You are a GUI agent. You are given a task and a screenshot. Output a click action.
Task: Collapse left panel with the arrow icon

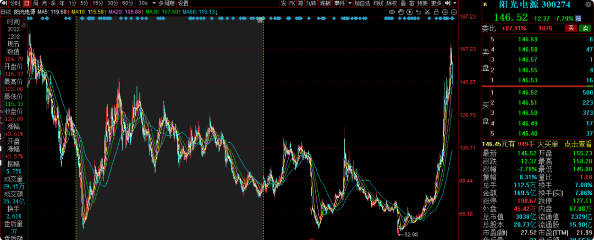(x=4, y=3)
